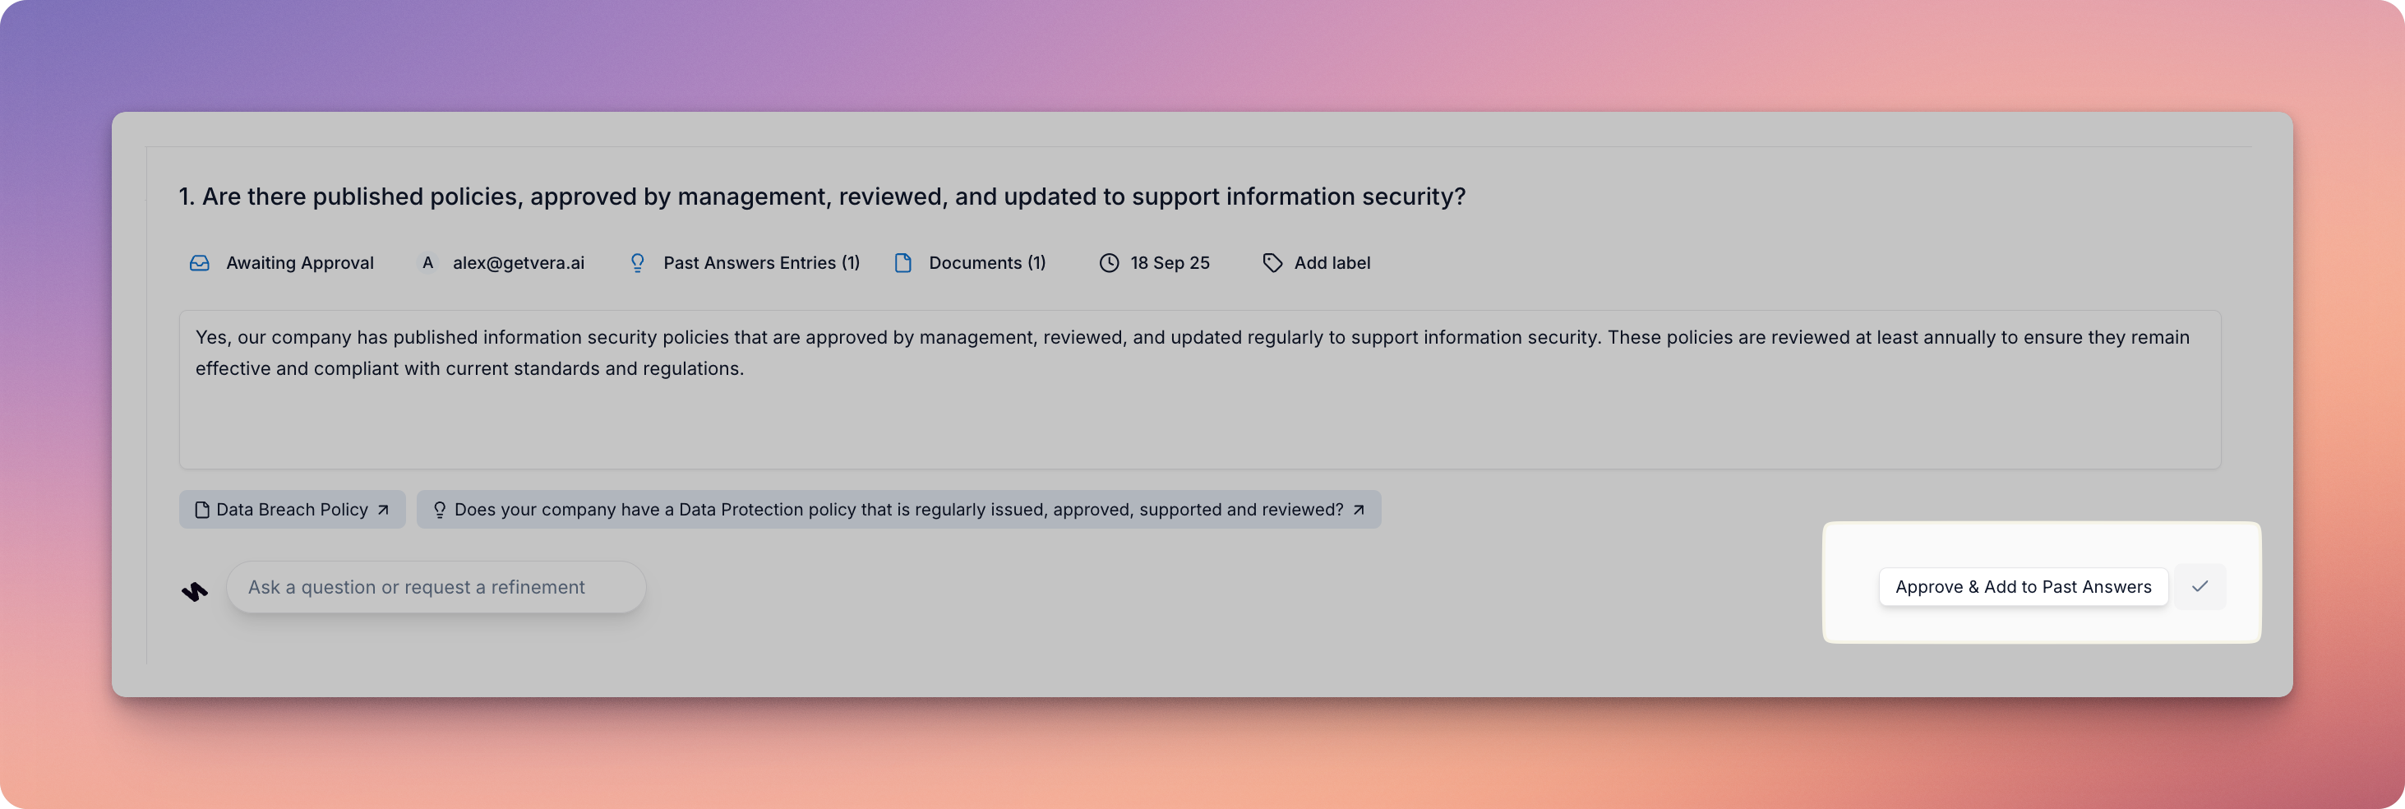Open the external-link arrow on Data Breach Policy

(383, 510)
